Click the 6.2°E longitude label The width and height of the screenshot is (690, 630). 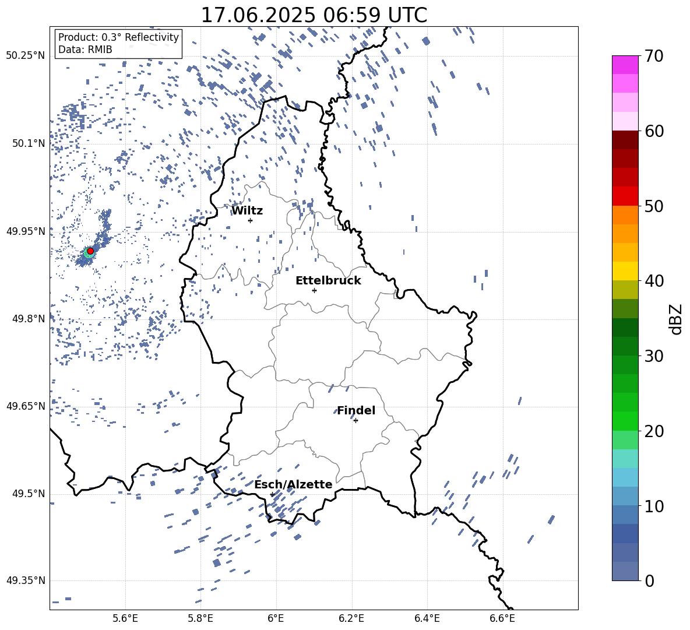point(351,618)
